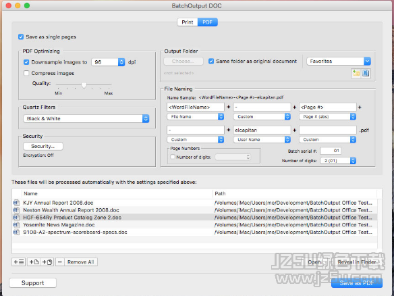This screenshot has height=296, width=394.
Task: Click the Open button
Action: tap(314, 262)
